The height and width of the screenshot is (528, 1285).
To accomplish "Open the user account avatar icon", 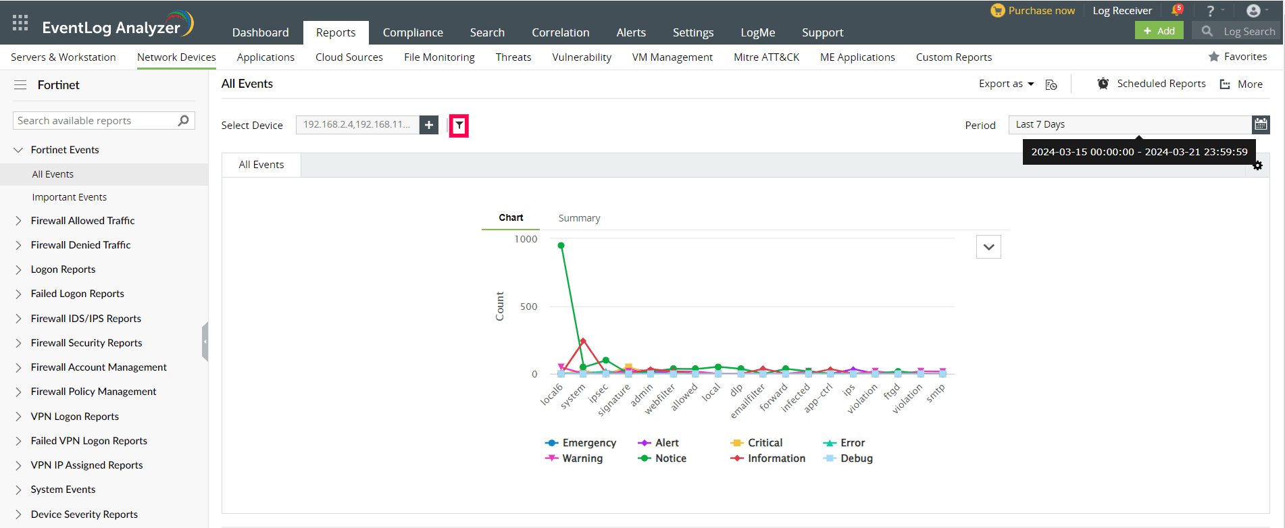I will click(x=1253, y=11).
